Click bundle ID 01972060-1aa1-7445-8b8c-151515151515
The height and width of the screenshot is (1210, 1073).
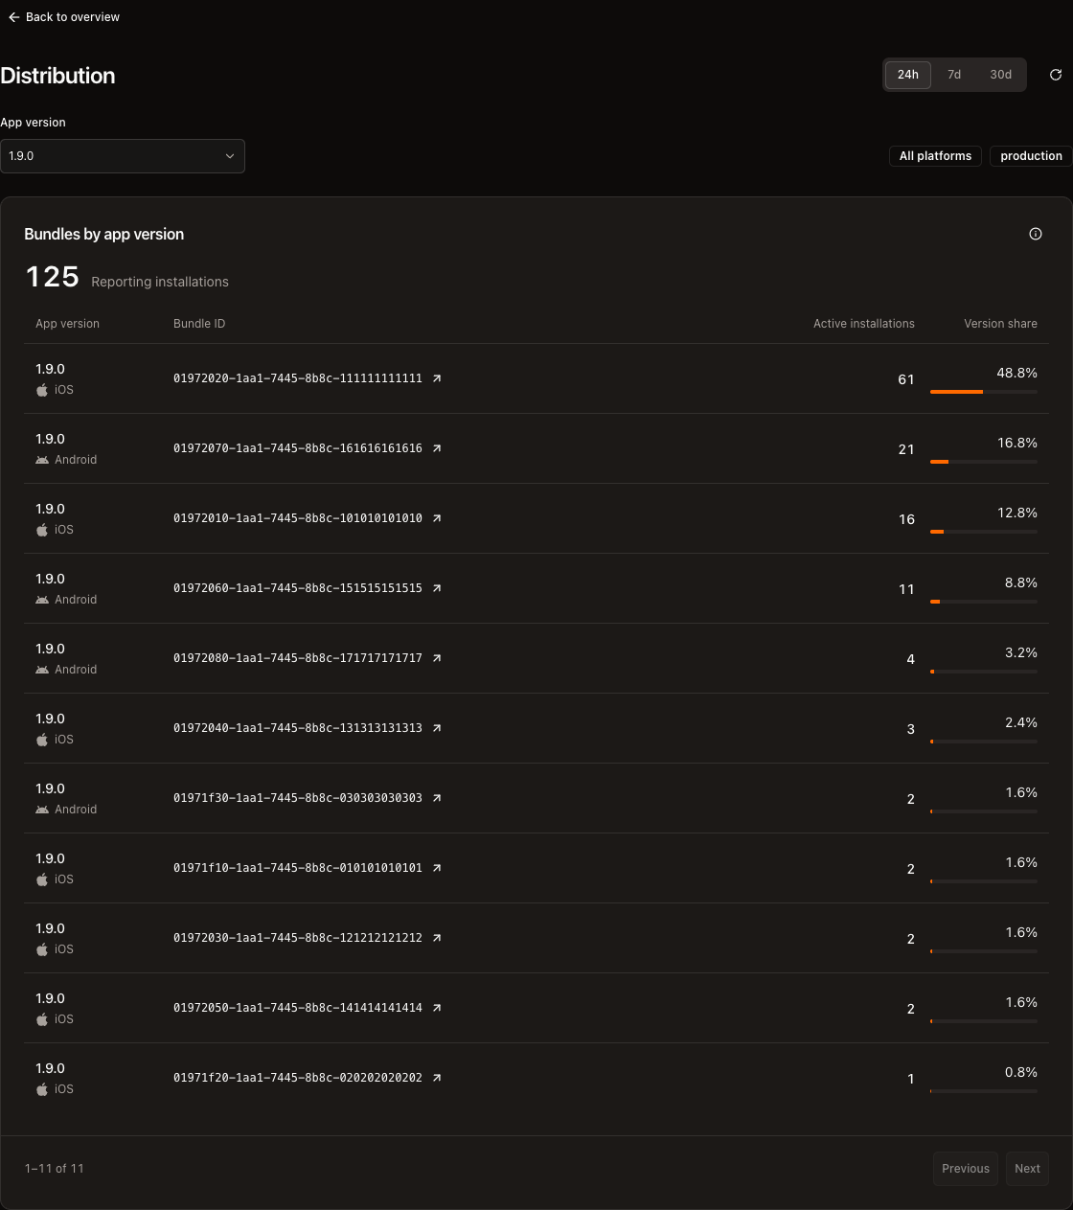298,588
